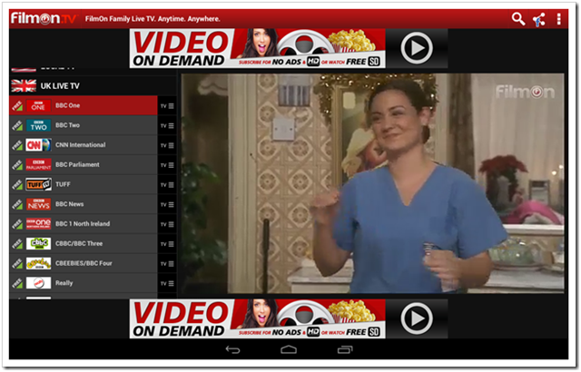Open TV guide menu for CBBC/BBC Three
The width and height of the screenshot is (581, 372).
pos(167,244)
